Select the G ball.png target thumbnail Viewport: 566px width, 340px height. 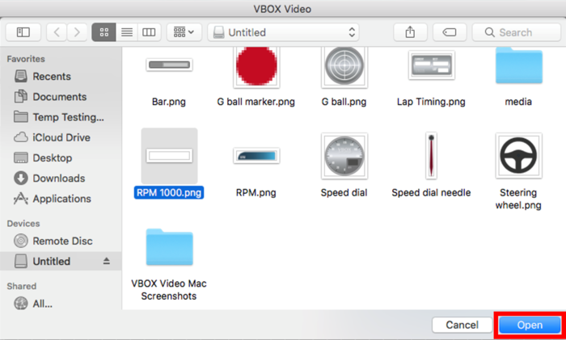coord(344,67)
